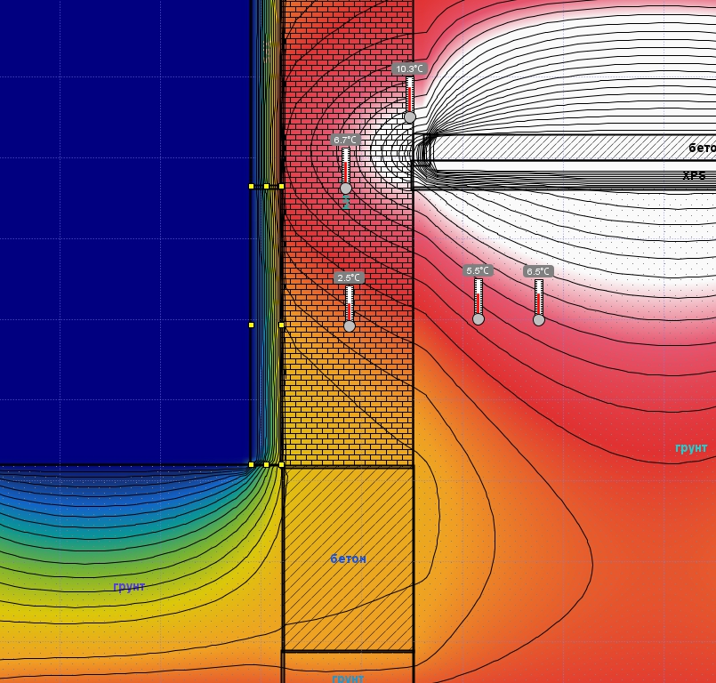
Task: Click the upper-left yellow selection handle
Action: (x=251, y=186)
